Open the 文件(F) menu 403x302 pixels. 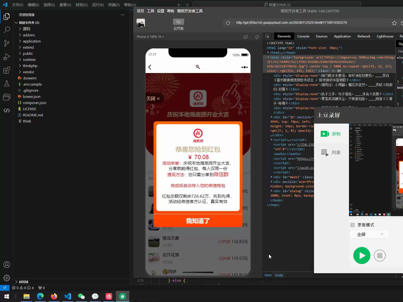(18, 5)
